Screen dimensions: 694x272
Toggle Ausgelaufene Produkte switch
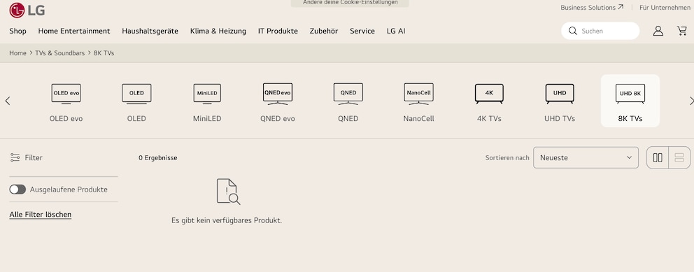coord(17,189)
